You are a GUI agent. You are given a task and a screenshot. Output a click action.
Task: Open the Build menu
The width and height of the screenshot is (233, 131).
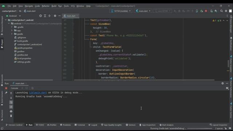point(54,6)
